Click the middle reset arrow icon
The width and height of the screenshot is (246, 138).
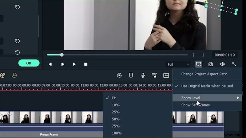(18, 41)
